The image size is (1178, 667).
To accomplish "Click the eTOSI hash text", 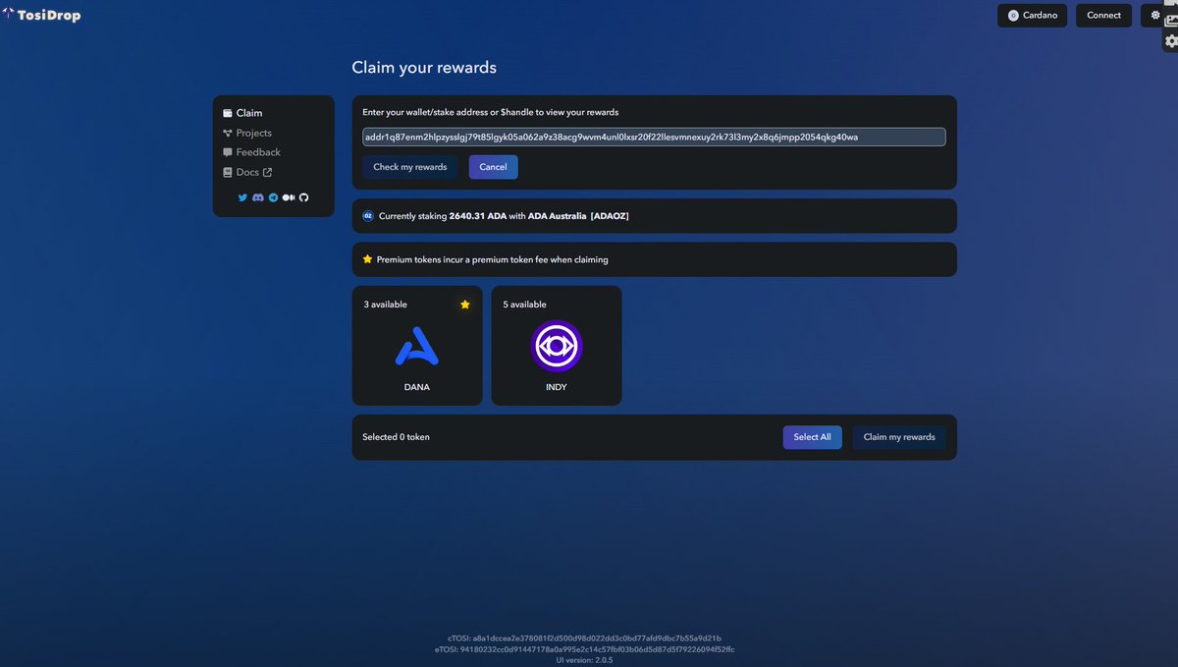I will (x=584, y=649).
